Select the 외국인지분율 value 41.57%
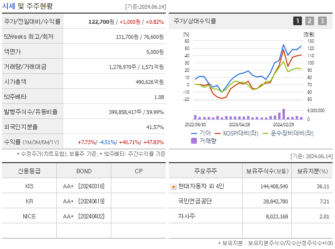This screenshot has height=249, width=335. coord(155,127)
